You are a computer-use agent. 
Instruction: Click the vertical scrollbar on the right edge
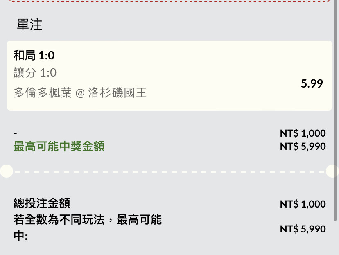[x=335, y=110]
